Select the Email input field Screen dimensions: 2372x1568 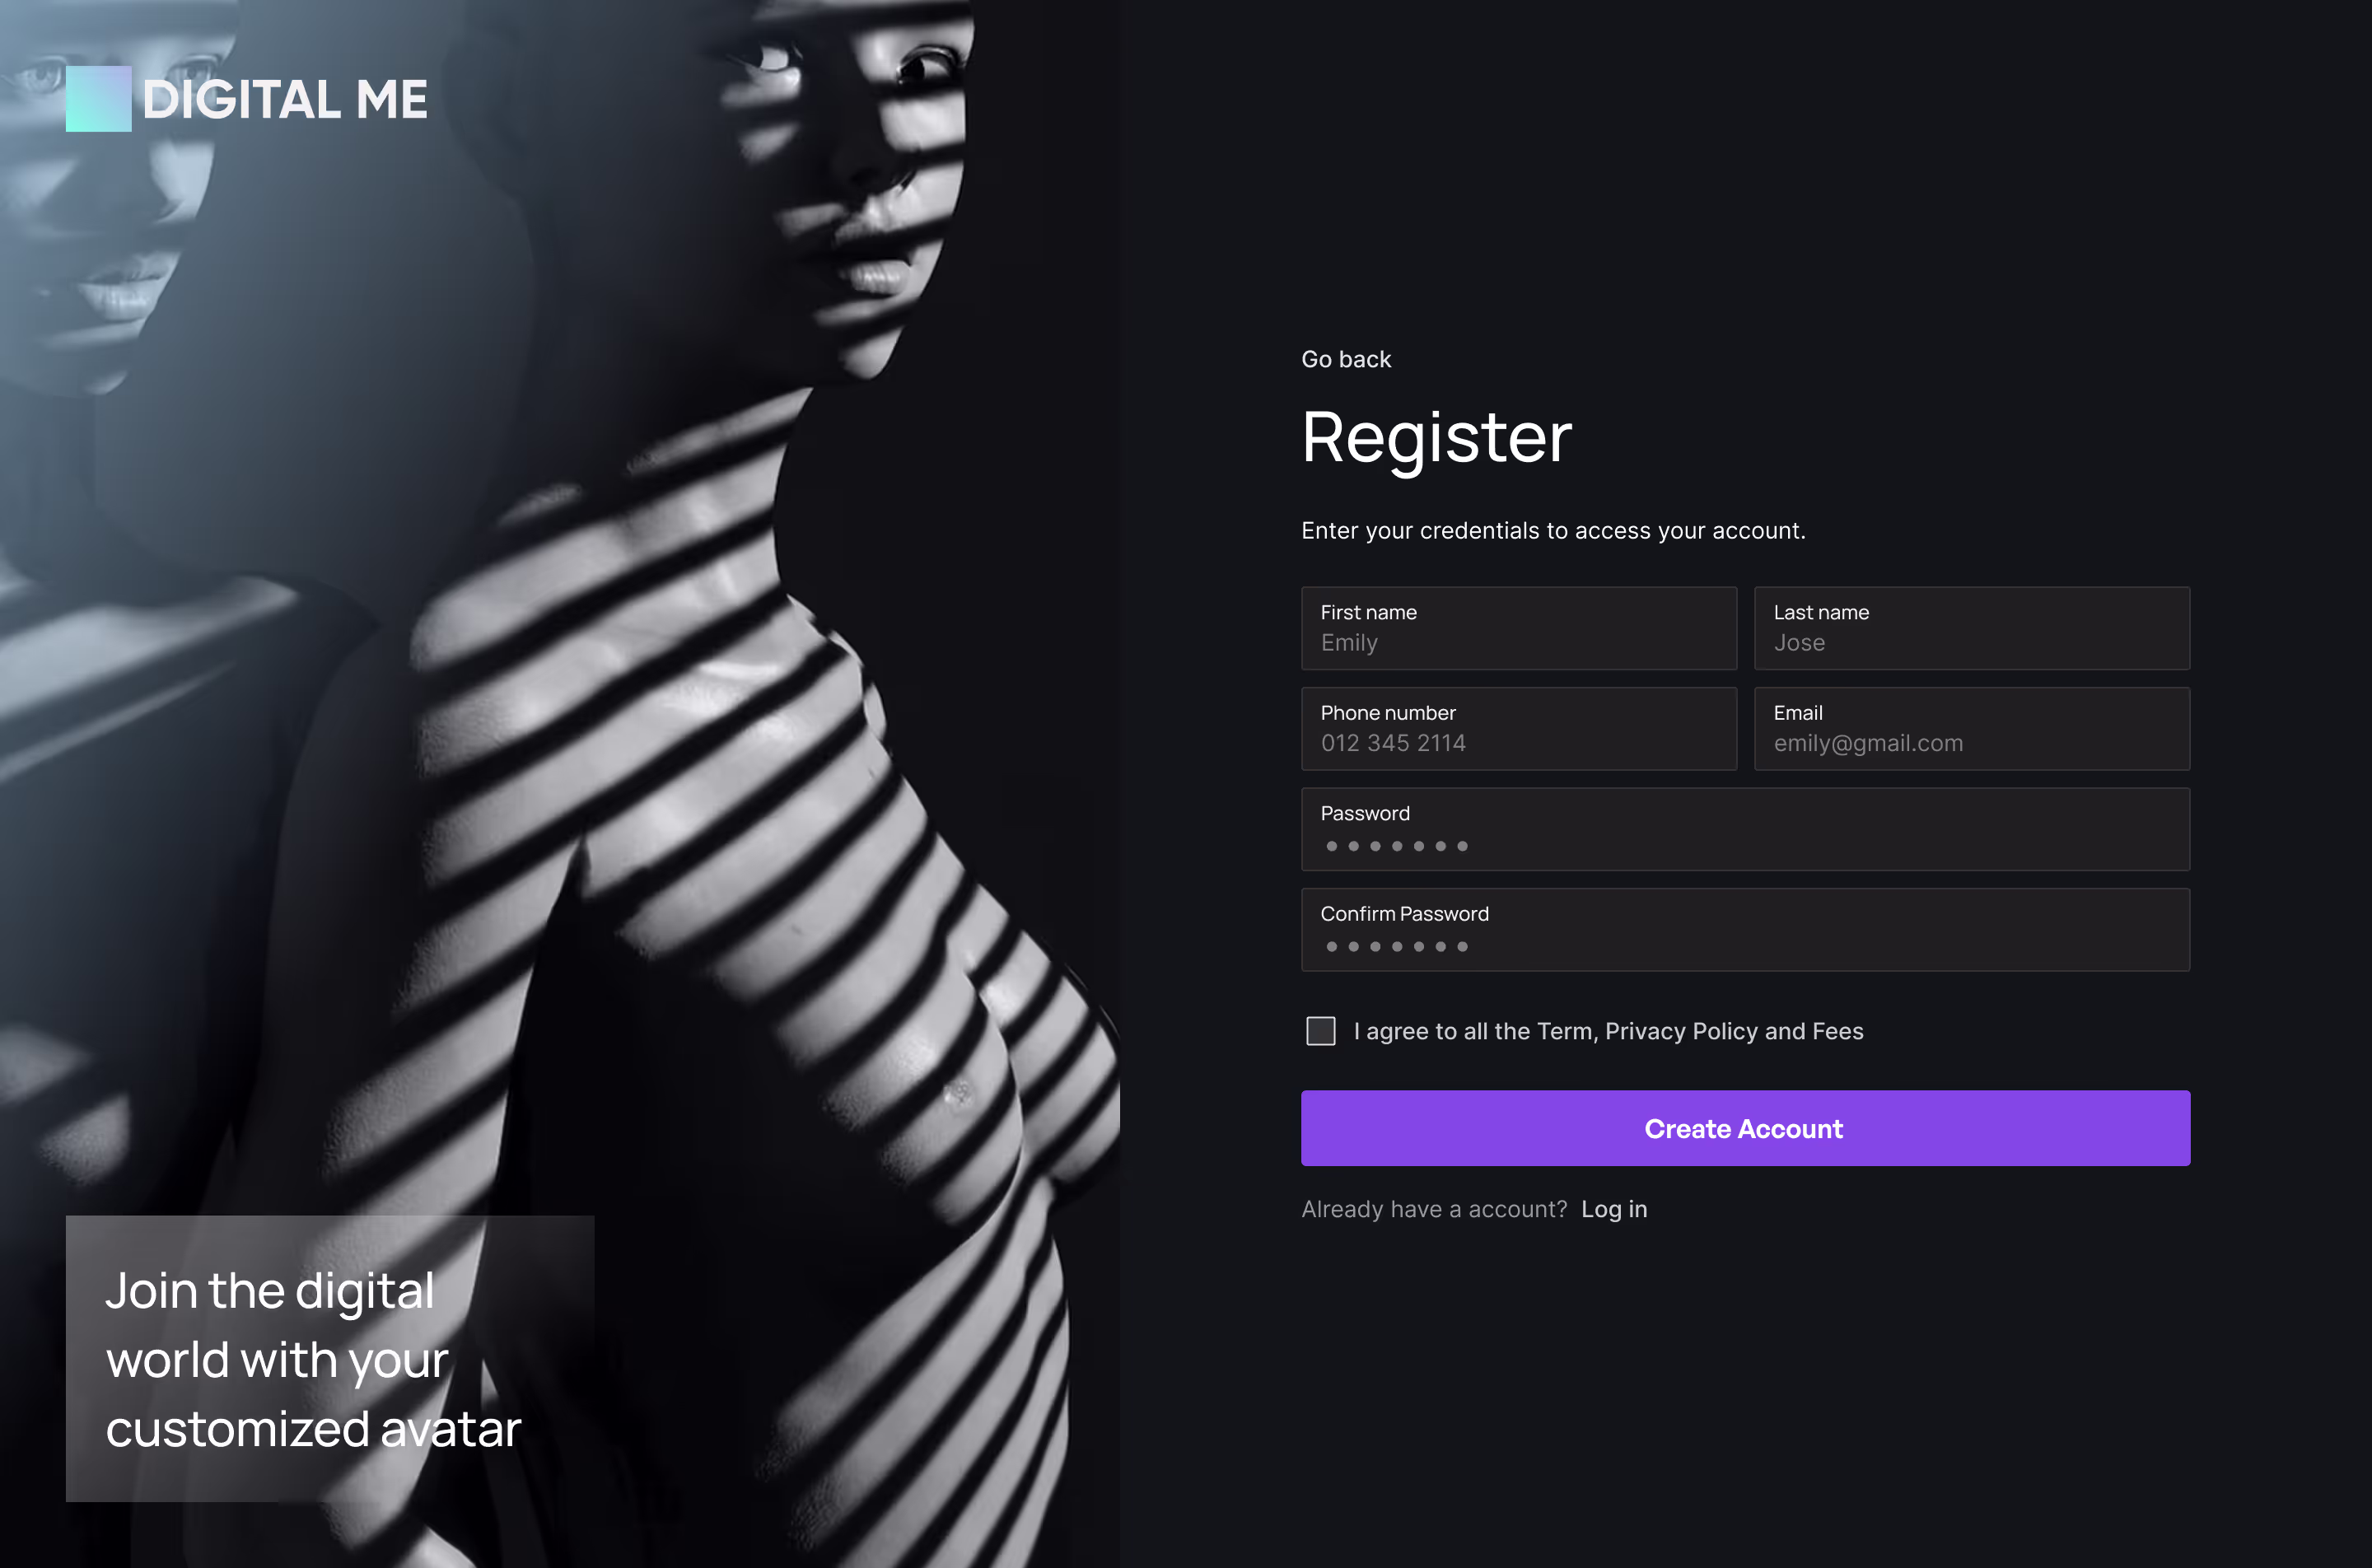coord(1971,729)
